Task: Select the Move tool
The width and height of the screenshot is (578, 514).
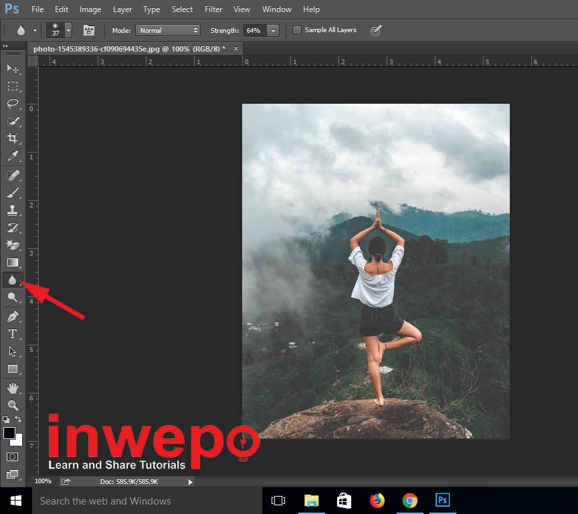Action: click(x=12, y=69)
